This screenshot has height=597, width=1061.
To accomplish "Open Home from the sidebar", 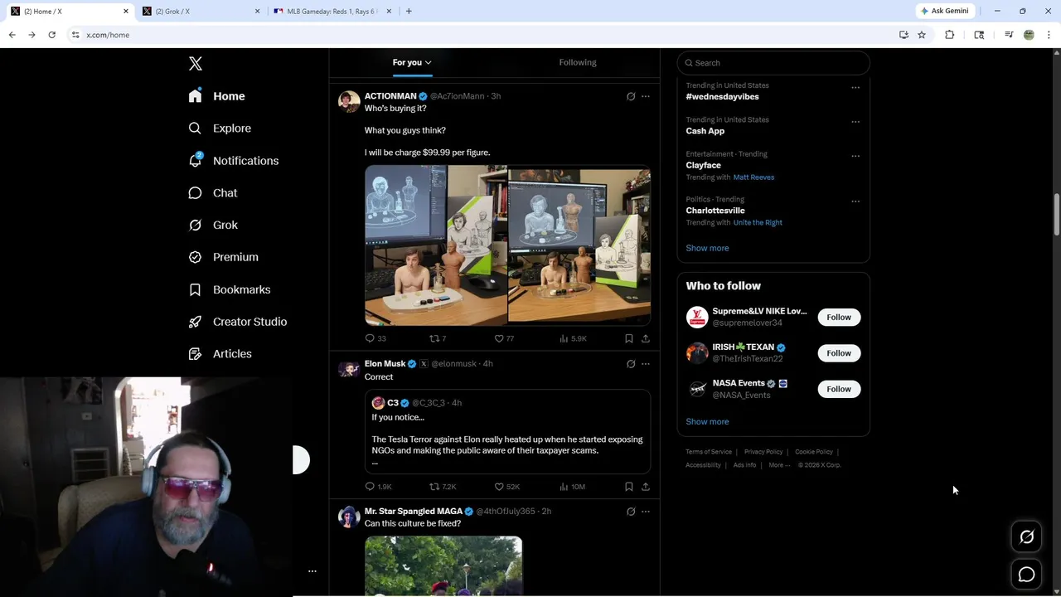I will coord(216,96).
